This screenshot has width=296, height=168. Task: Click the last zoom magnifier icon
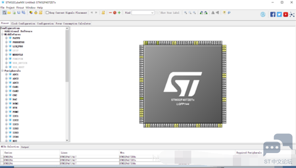pyautogui.click(x=194, y=12)
